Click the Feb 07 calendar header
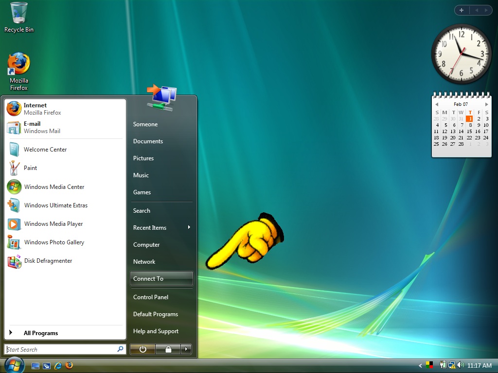 [x=461, y=104]
